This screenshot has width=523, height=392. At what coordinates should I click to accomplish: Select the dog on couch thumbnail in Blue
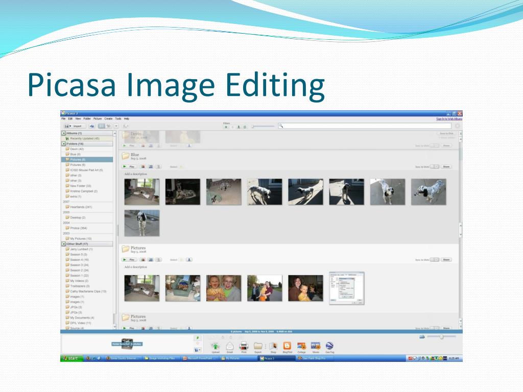click(142, 192)
